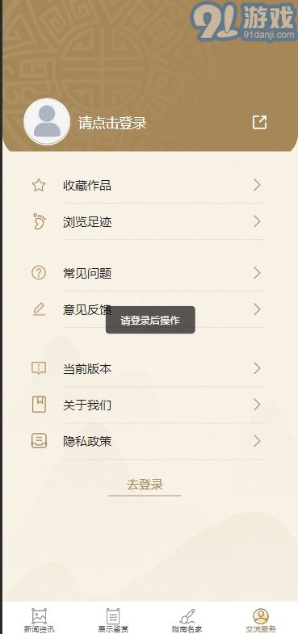The width and height of the screenshot is (298, 634).
Task: Click the inbox icon for 隐私政策
Action: click(x=39, y=440)
